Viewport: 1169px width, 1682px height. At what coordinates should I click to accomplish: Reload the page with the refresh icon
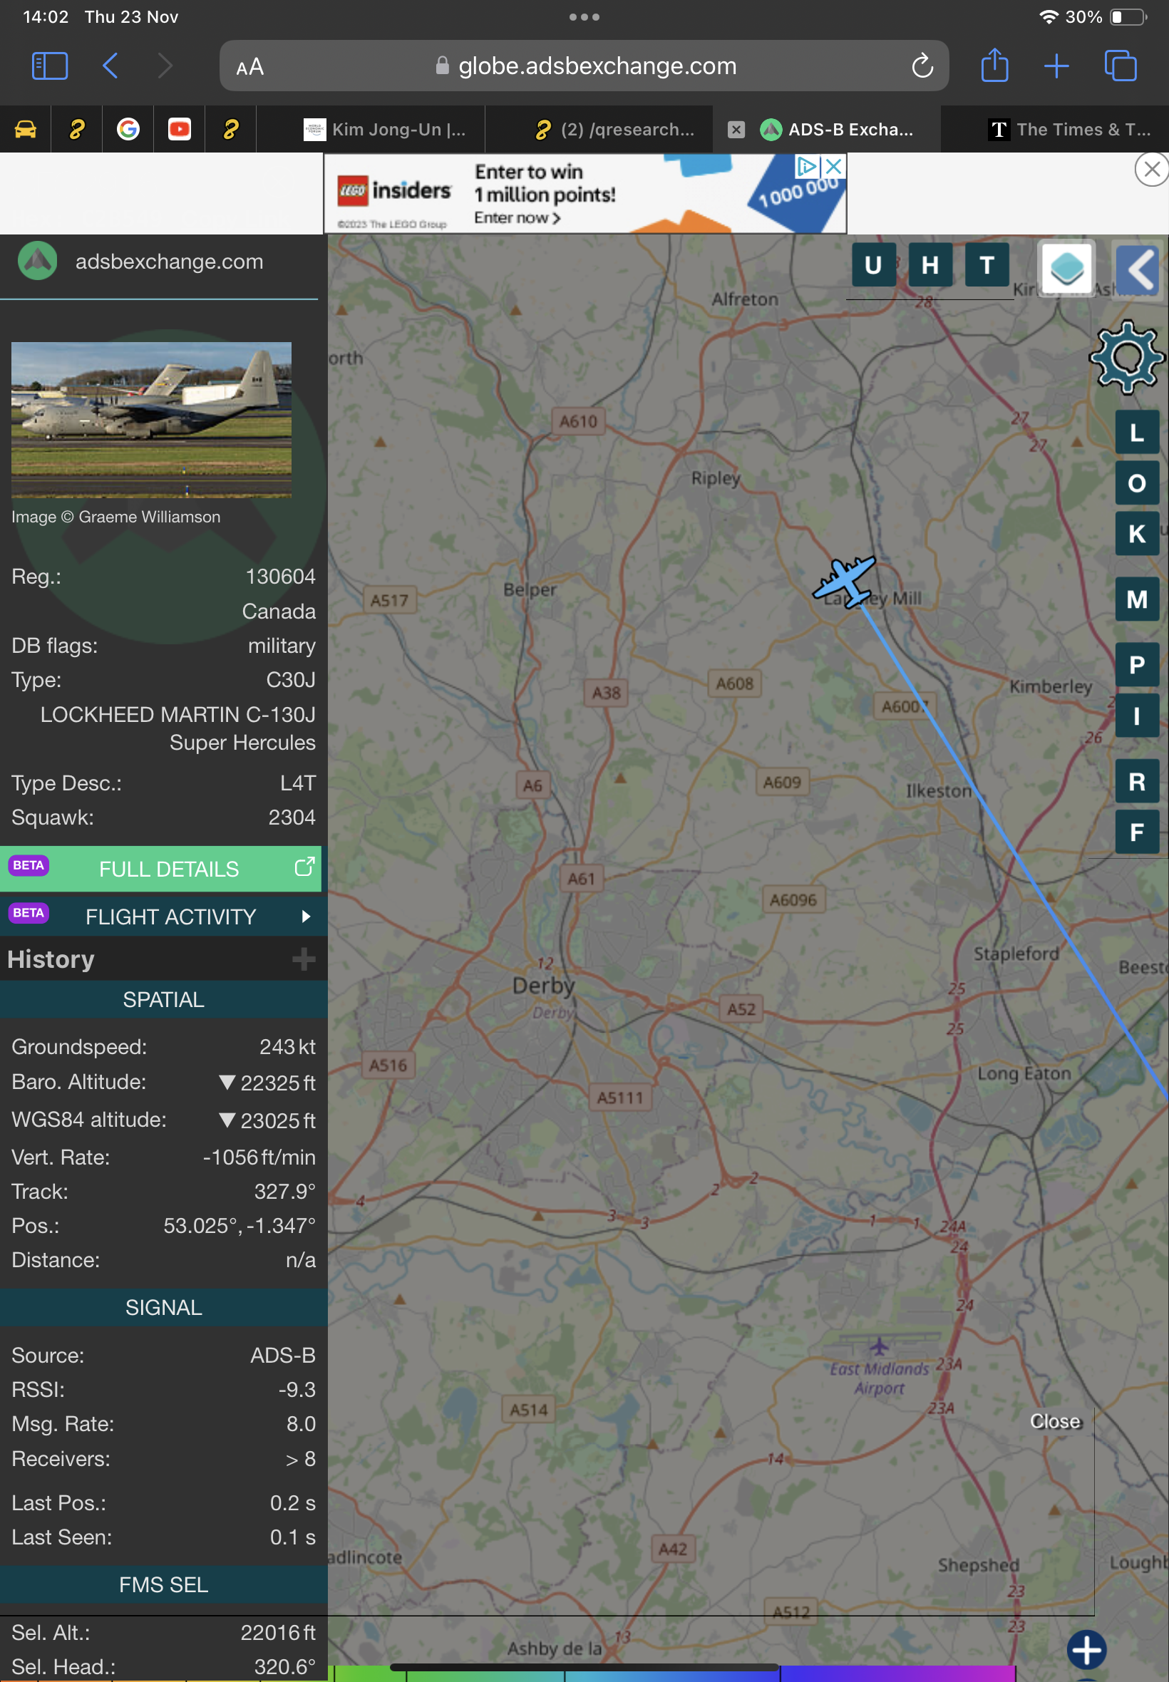pyautogui.click(x=922, y=66)
